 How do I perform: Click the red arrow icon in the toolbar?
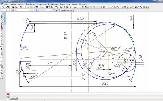pos(118,7)
